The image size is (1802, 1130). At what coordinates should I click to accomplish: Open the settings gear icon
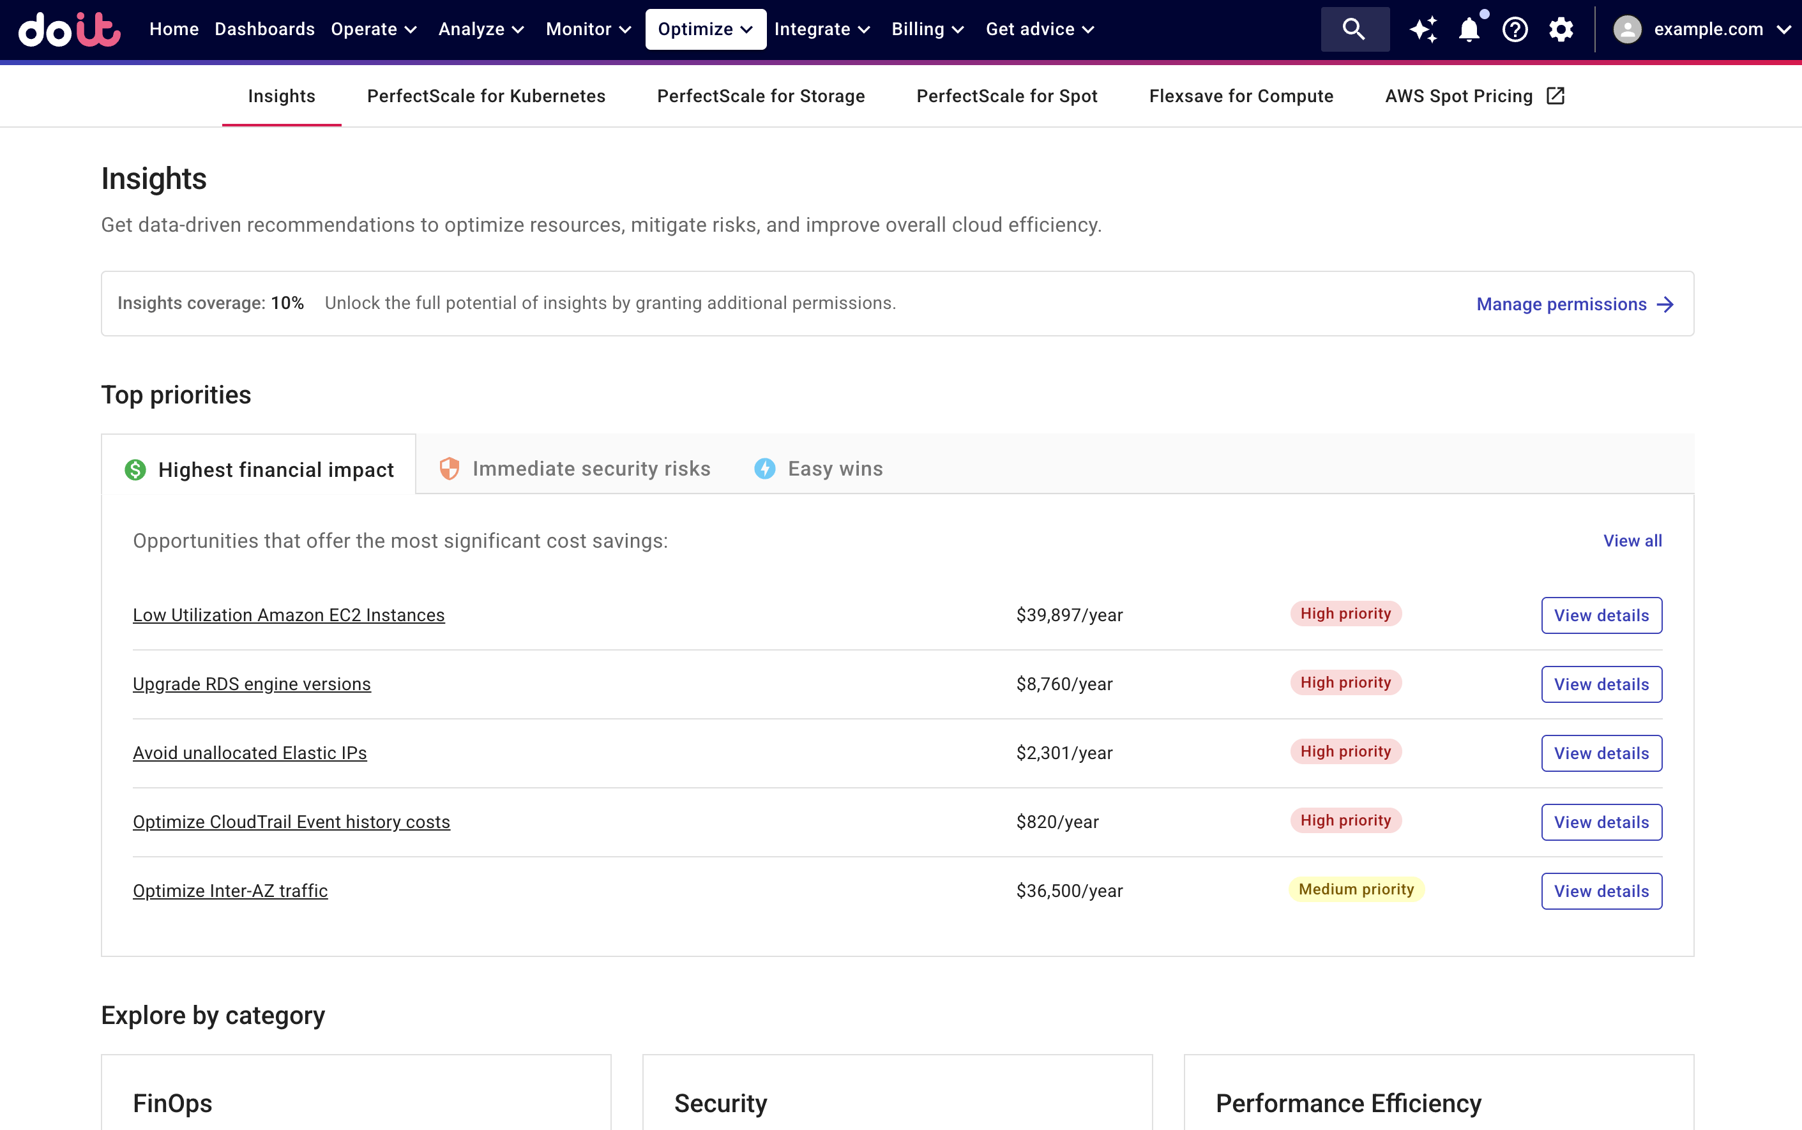(1561, 29)
